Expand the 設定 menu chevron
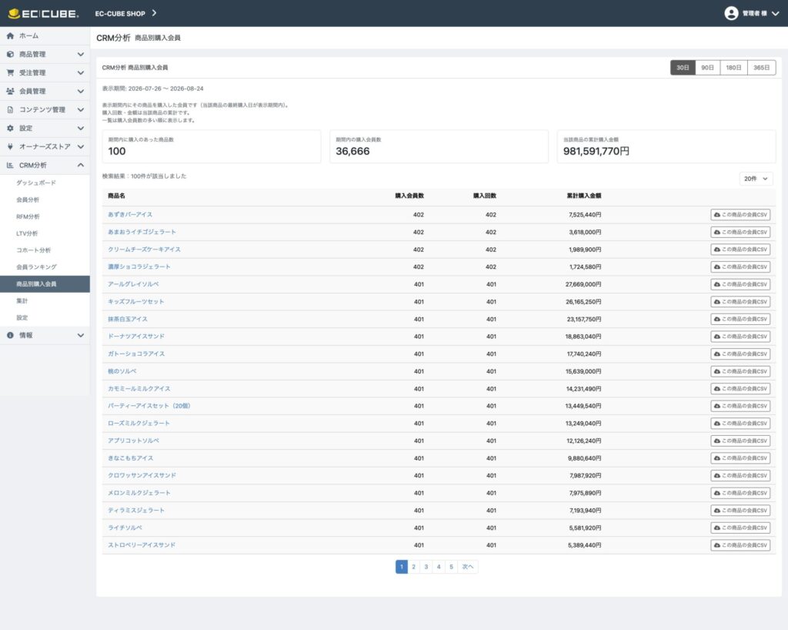The width and height of the screenshot is (788, 630). point(80,128)
